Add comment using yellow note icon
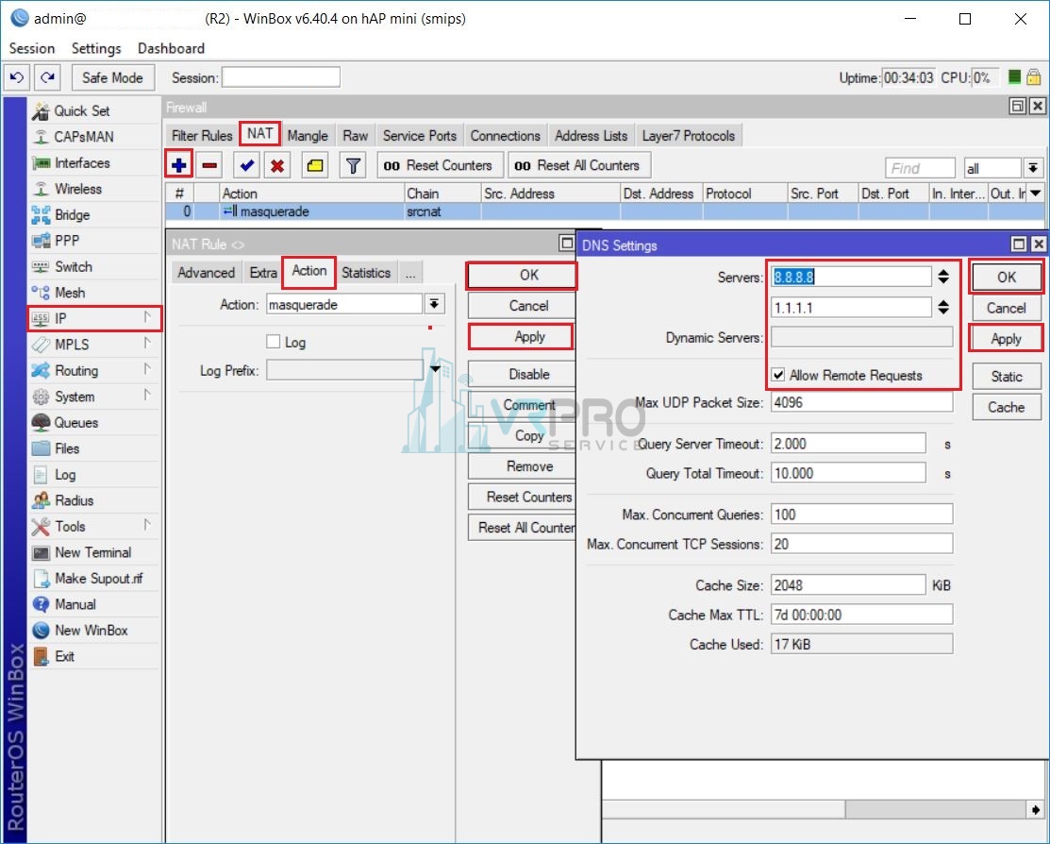 tap(315, 165)
